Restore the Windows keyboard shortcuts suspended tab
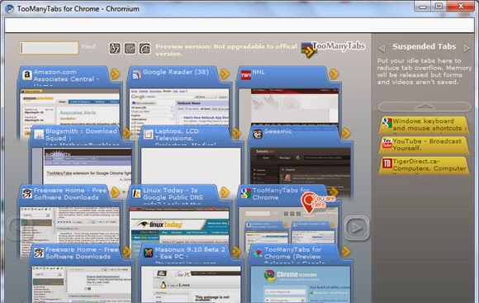 [x=424, y=125]
